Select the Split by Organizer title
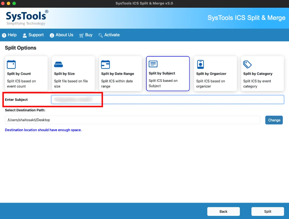289x219 pixels. (x=211, y=74)
